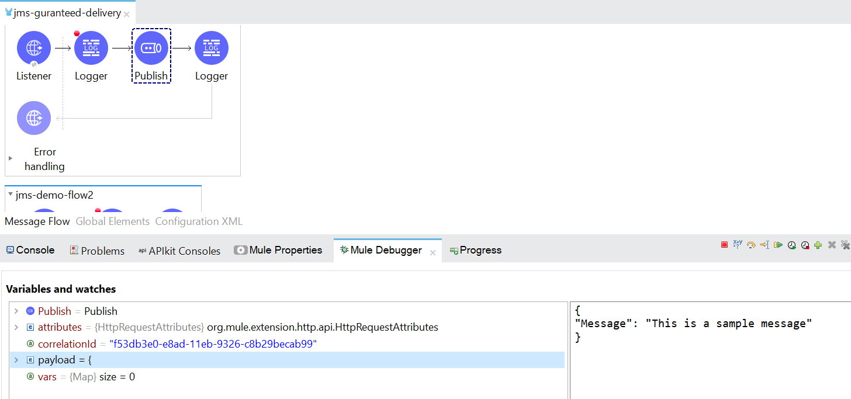
Task: Select the vars Map row
Action: [288, 377]
